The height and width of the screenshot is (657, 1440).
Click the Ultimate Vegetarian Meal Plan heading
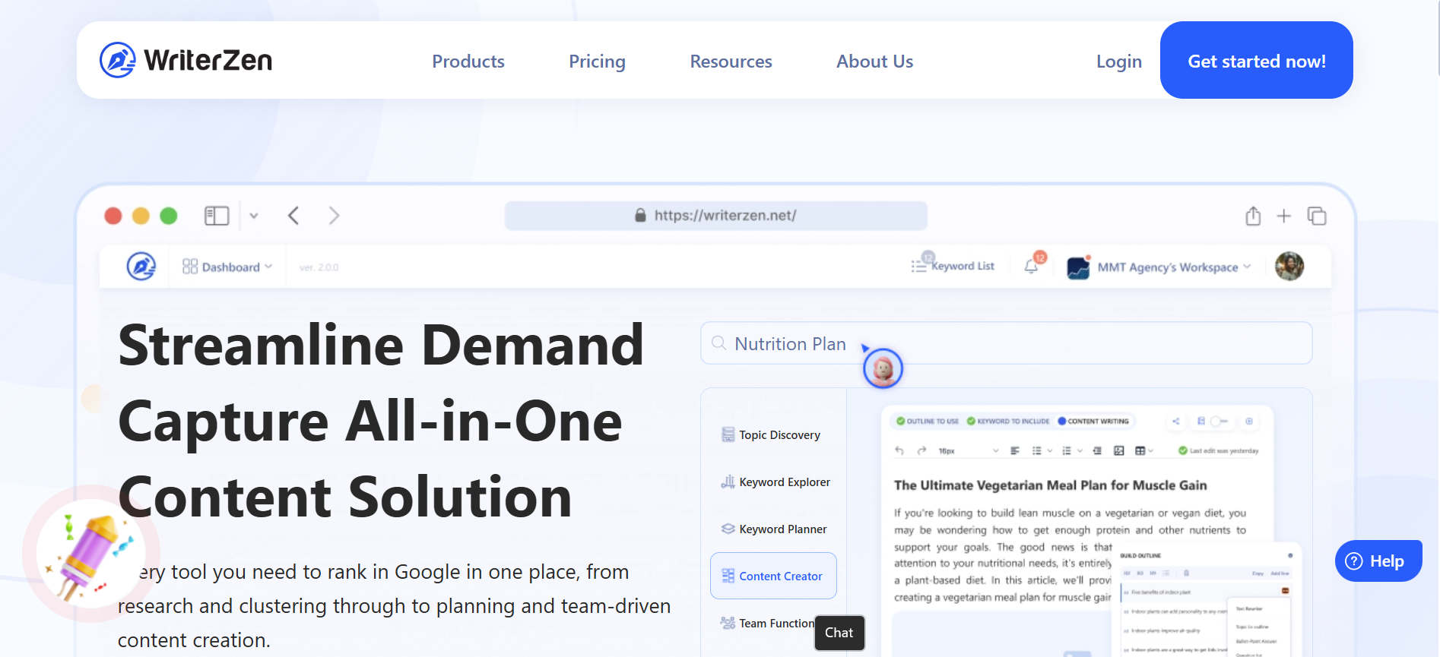[x=1050, y=485]
